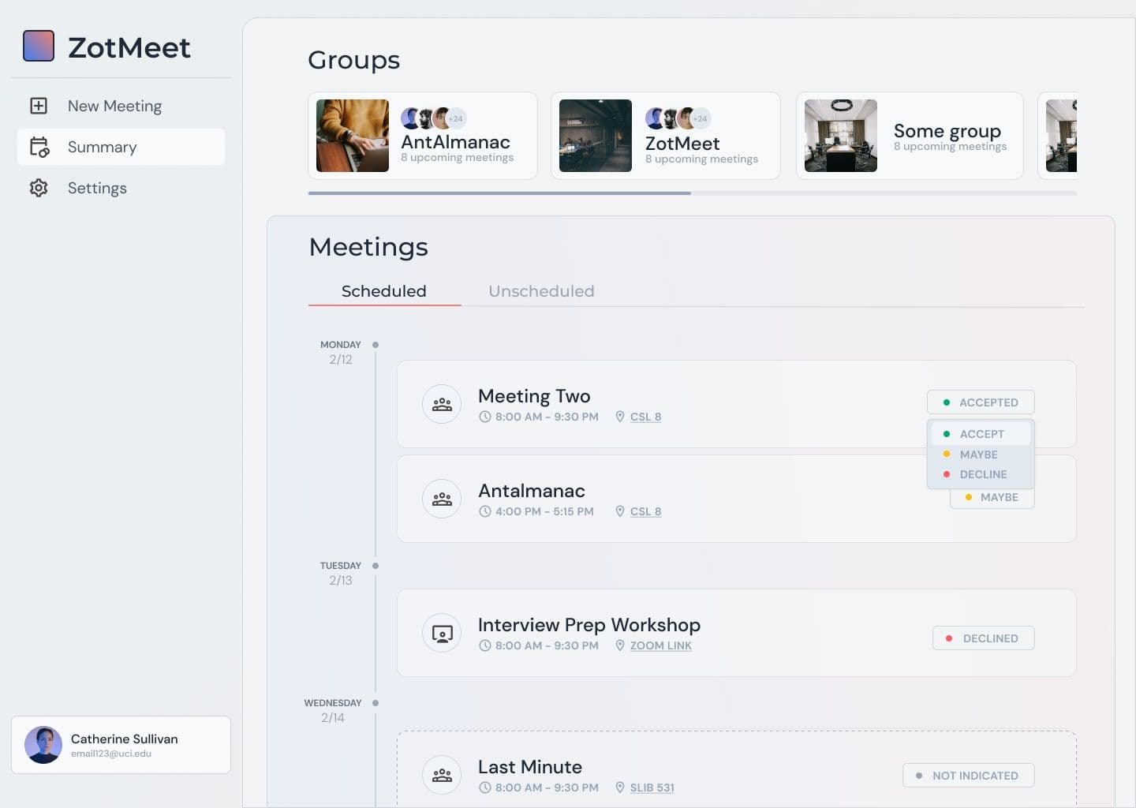Open the DECLINED status for Interview Prep Workshop
This screenshot has height=808, width=1136.
(x=983, y=638)
